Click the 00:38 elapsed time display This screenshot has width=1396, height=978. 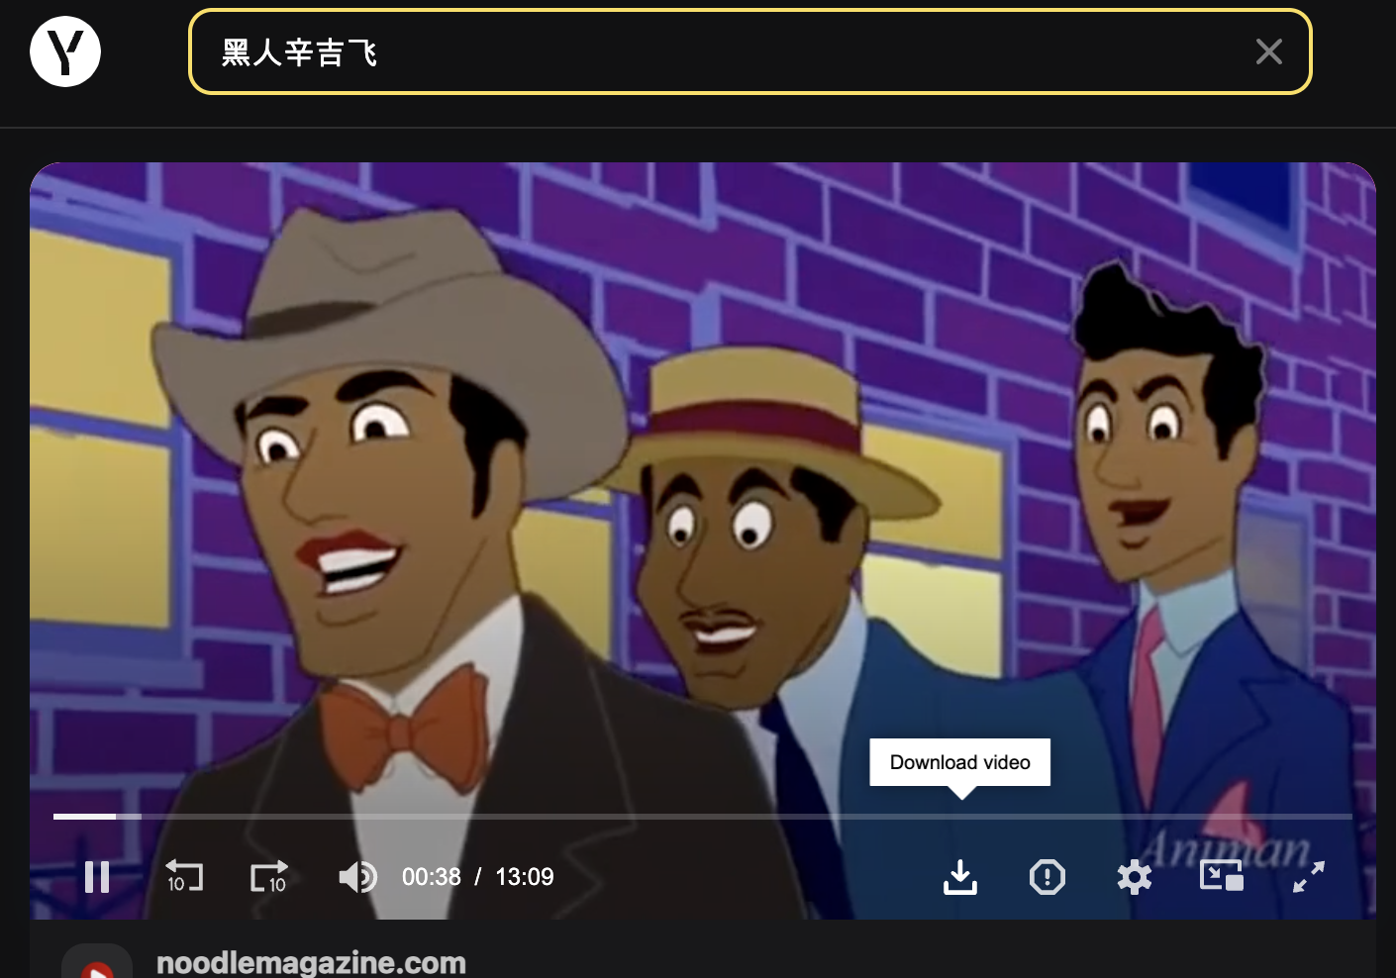[x=432, y=876]
